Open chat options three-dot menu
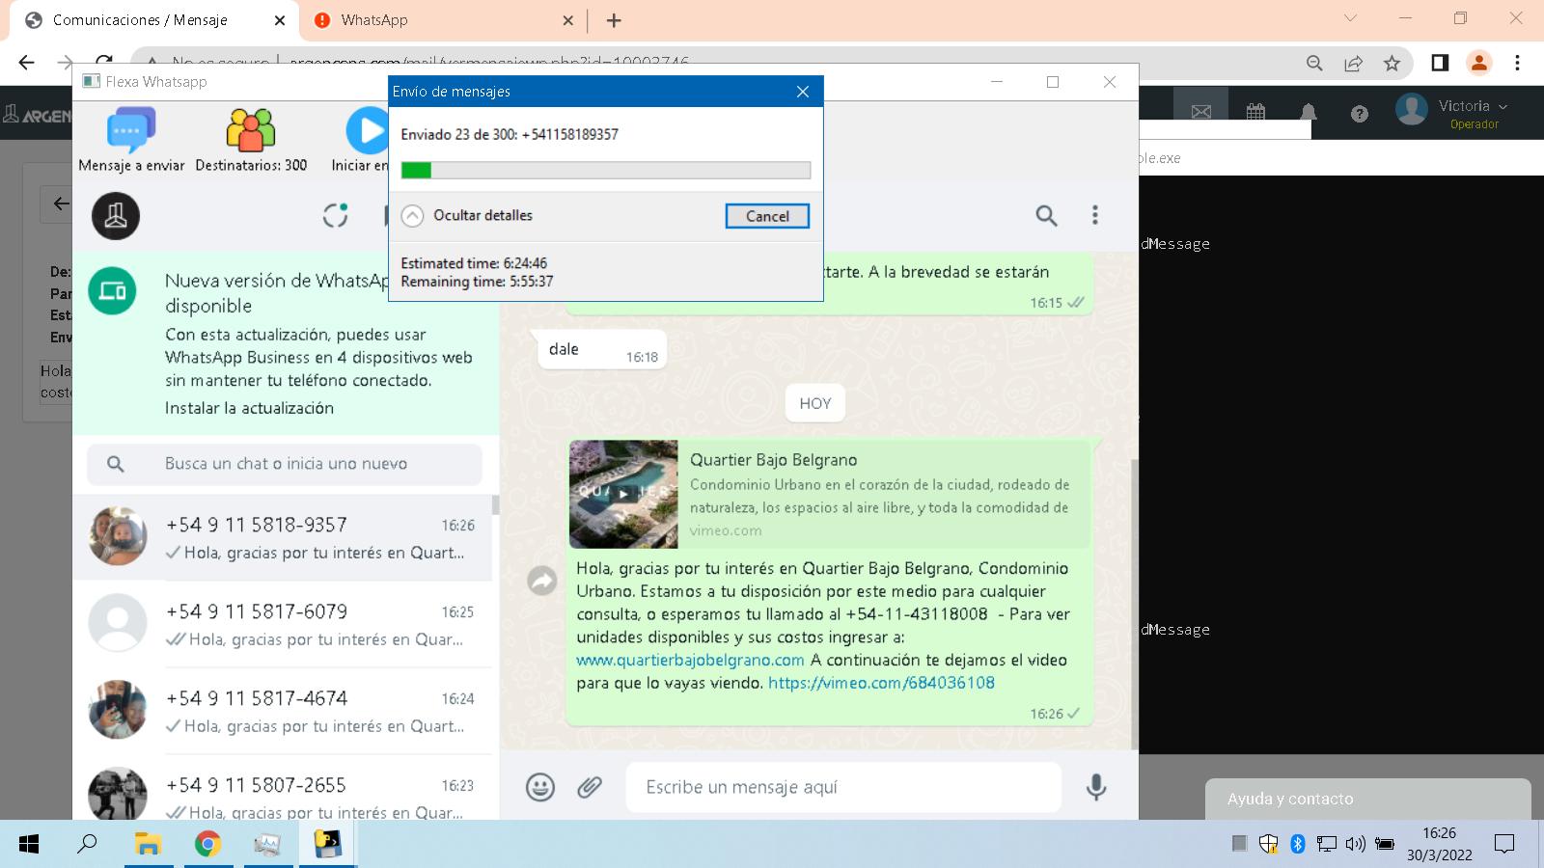 [x=1094, y=215]
